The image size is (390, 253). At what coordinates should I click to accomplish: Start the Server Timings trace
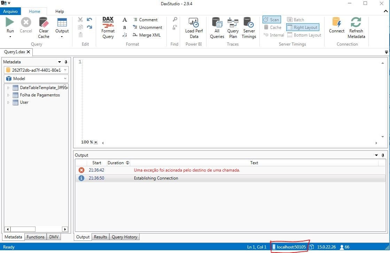pyautogui.click(x=249, y=28)
